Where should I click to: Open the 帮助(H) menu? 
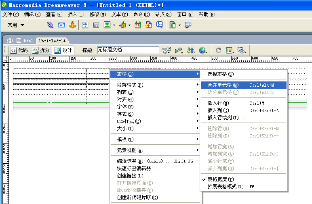(207, 15)
